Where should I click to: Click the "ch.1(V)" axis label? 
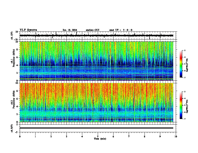[x=12, y=35]
